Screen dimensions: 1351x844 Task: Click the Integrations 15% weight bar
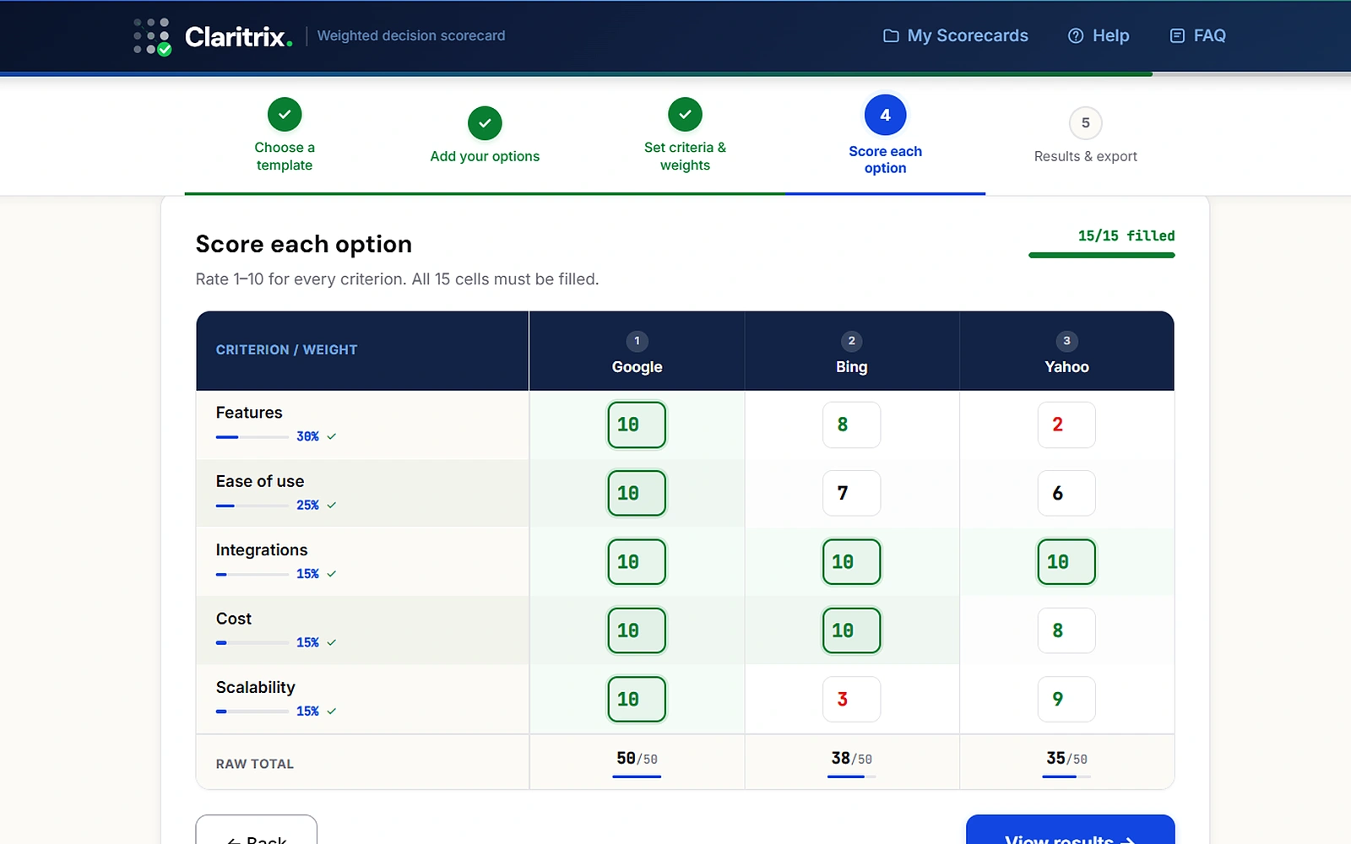click(252, 574)
